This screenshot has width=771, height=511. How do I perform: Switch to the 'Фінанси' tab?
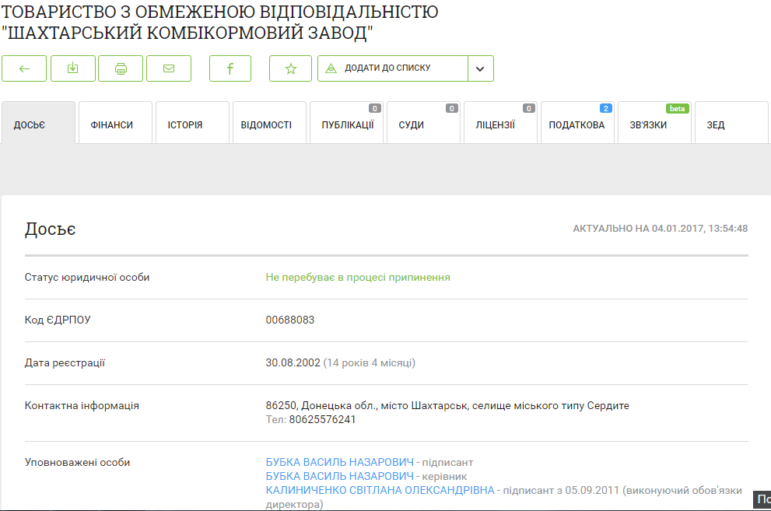pos(115,124)
